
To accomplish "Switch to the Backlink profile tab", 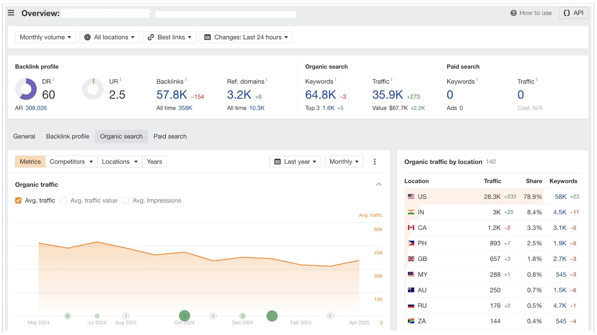I will 67,136.
